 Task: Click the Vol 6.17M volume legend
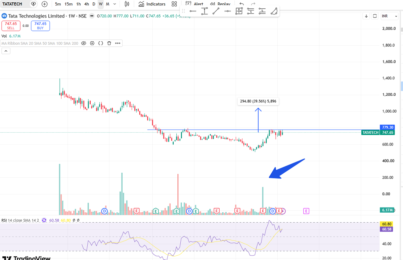coord(11,36)
